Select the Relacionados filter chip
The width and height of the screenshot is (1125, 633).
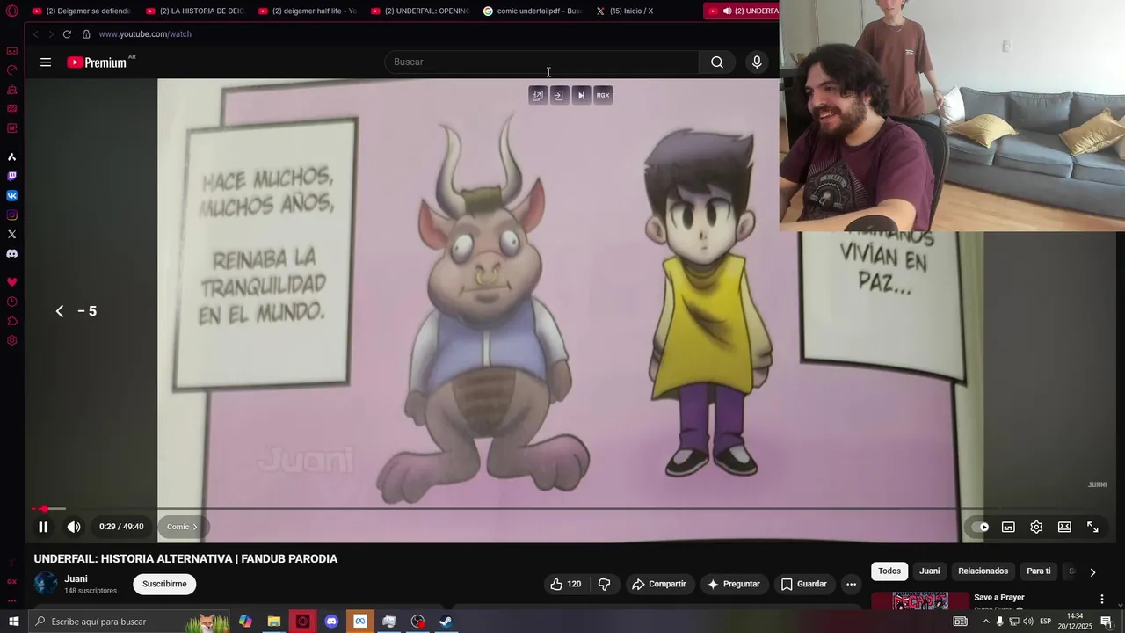pyautogui.click(x=983, y=571)
